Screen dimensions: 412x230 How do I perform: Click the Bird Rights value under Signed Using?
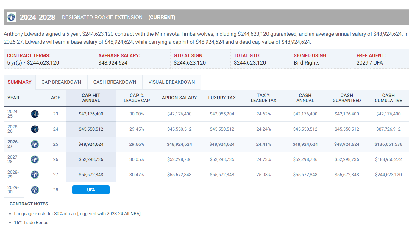pyautogui.click(x=307, y=63)
